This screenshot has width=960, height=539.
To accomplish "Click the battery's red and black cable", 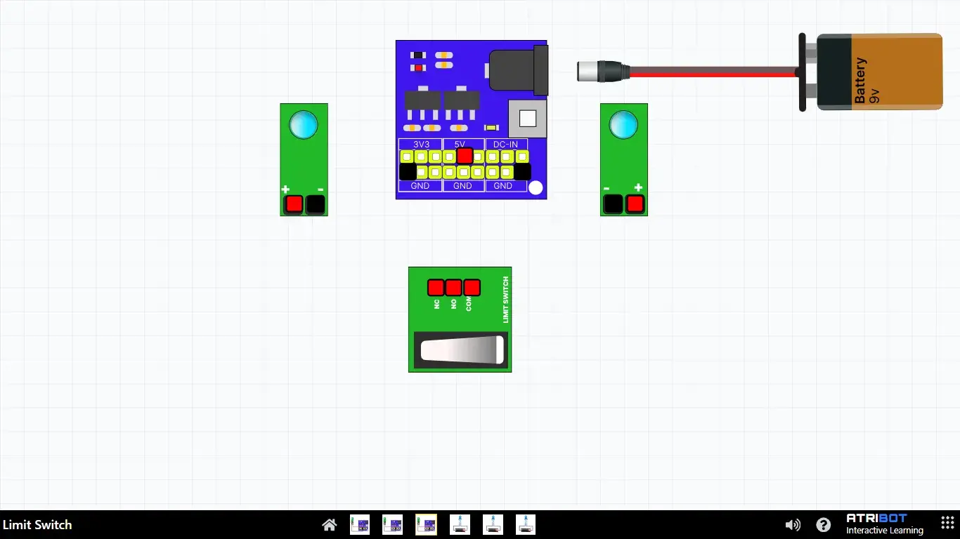I will [x=713, y=72].
